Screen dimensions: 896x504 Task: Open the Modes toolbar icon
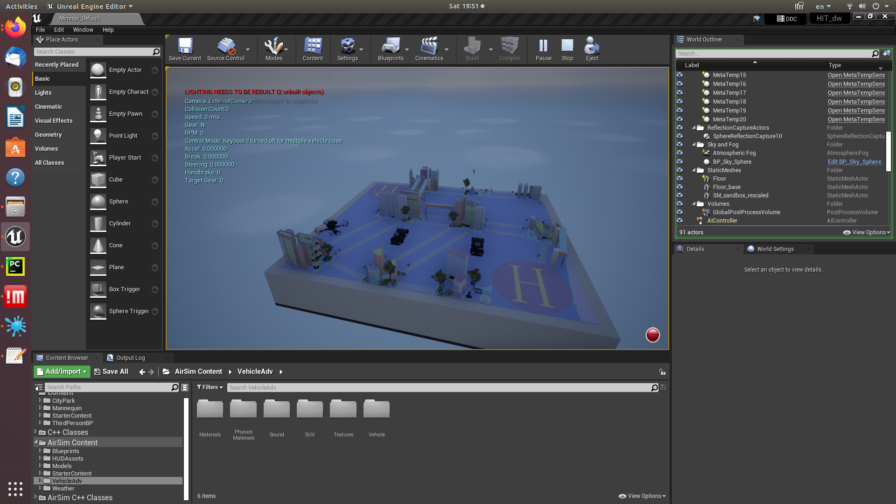coord(273,47)
